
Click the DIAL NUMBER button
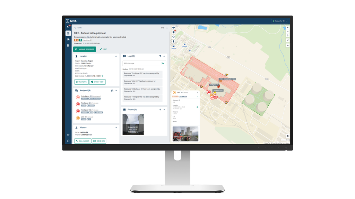pyautogui.click(x=83, y=141)
